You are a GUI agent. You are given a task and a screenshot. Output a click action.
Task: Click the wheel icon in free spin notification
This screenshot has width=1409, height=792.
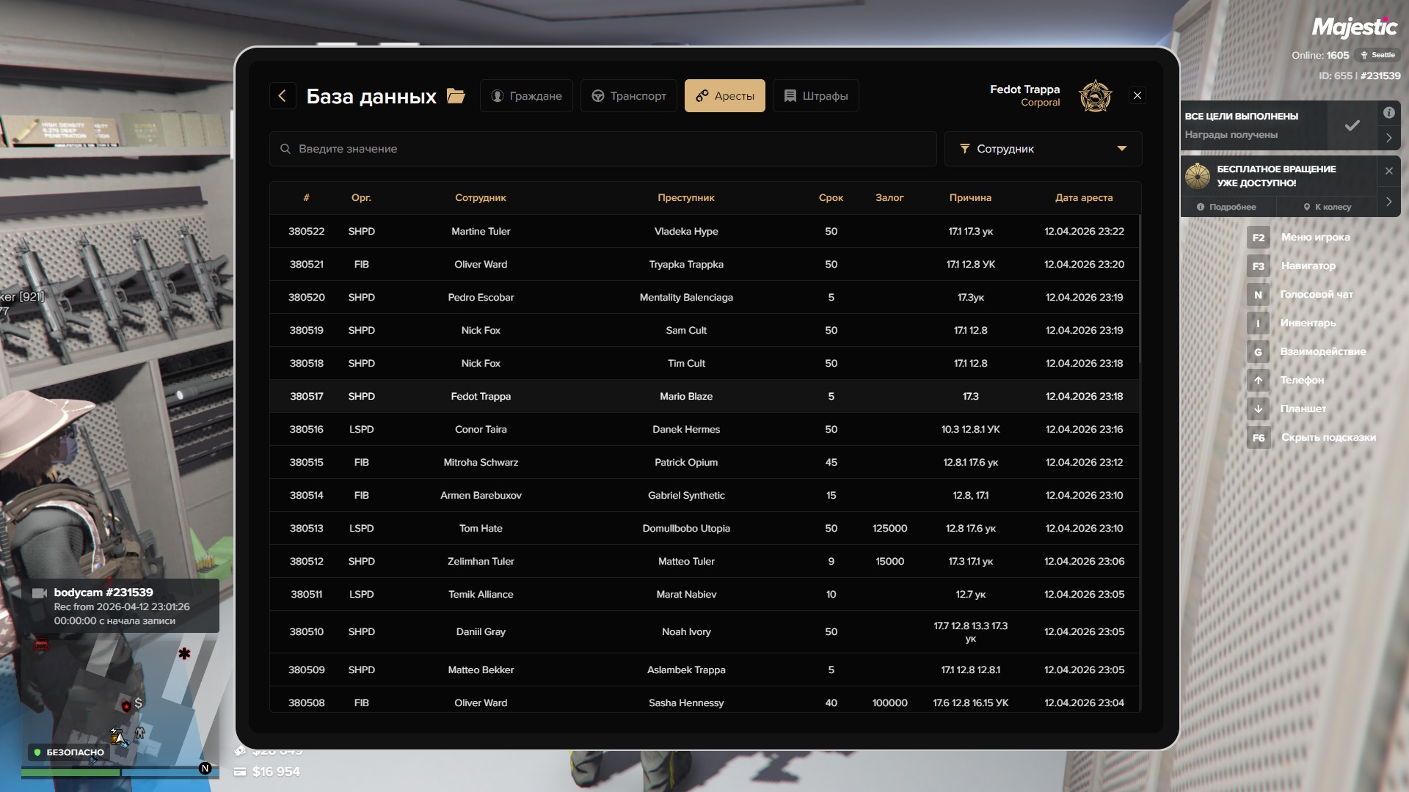(1198, 176)
